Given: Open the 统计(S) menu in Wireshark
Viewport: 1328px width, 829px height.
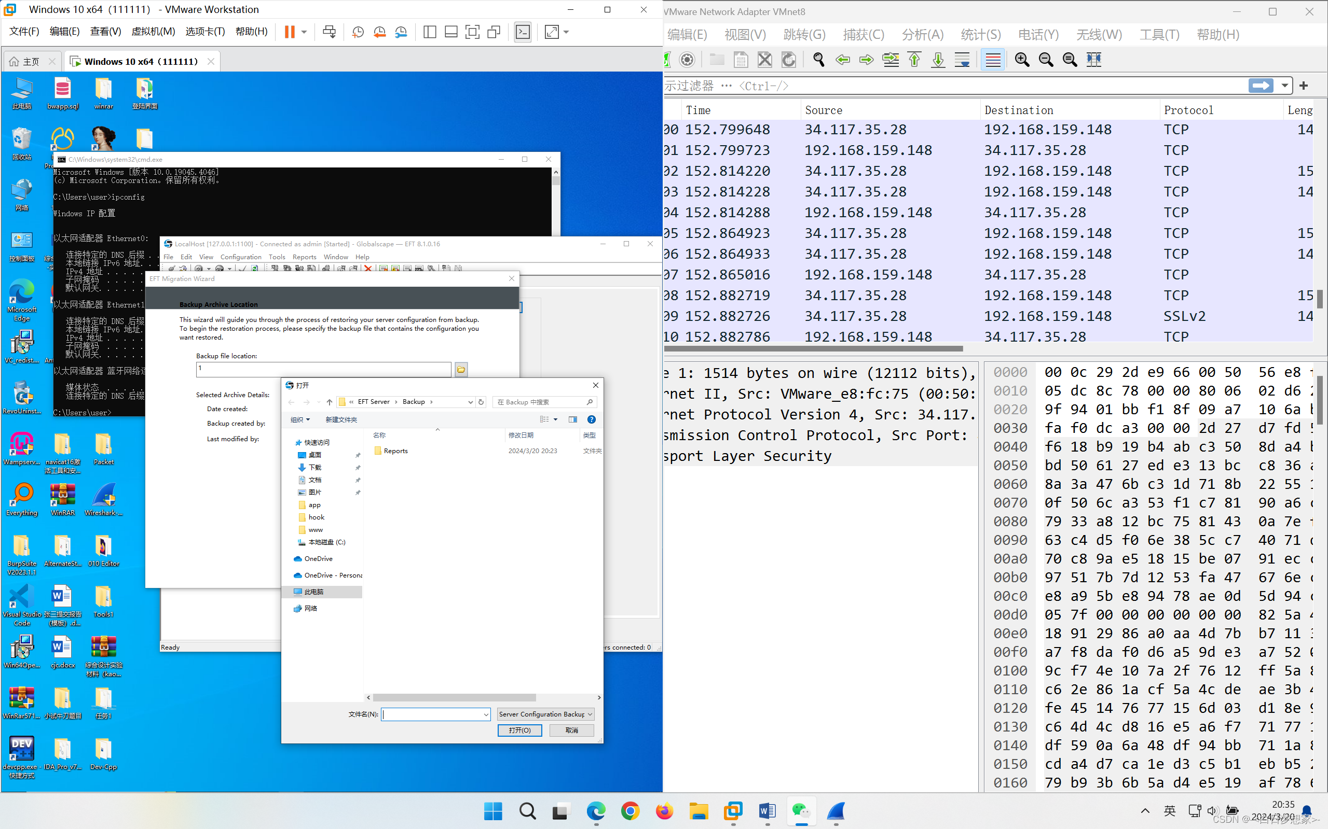Looking at the screenshot, I should click(980, 35).
